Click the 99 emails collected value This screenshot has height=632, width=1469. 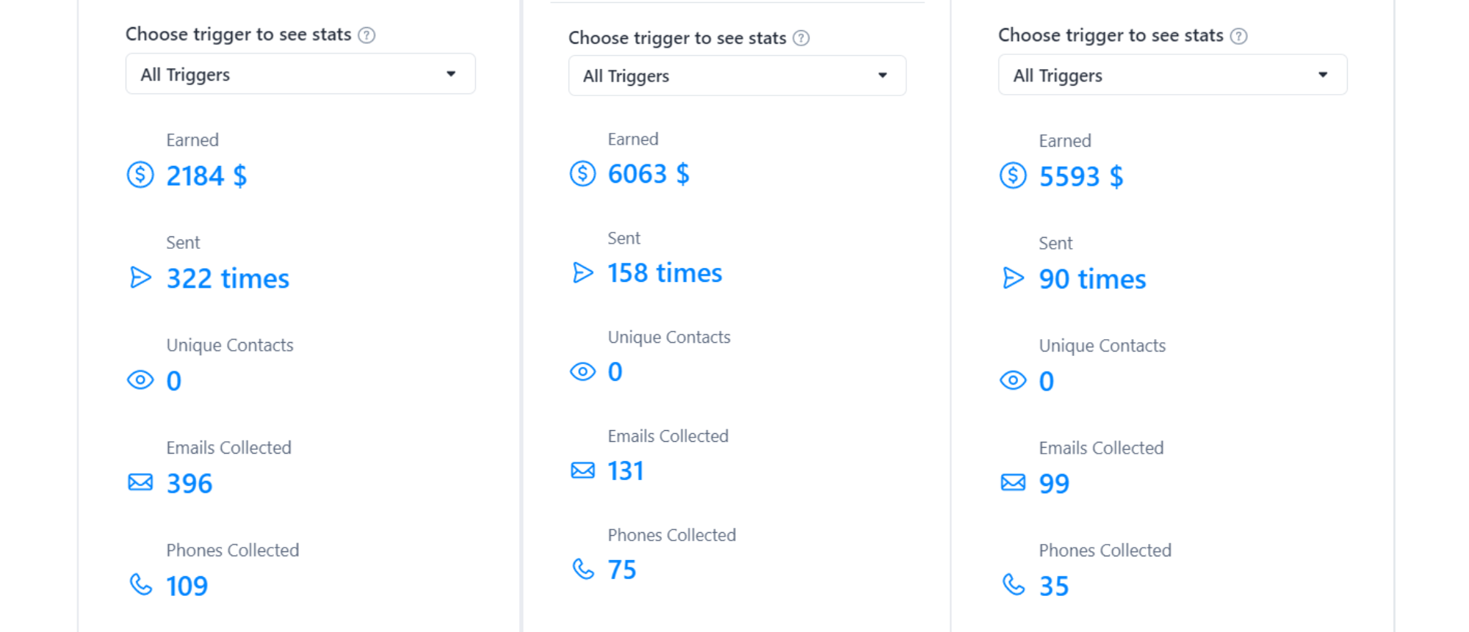[x=1054, y=484]
